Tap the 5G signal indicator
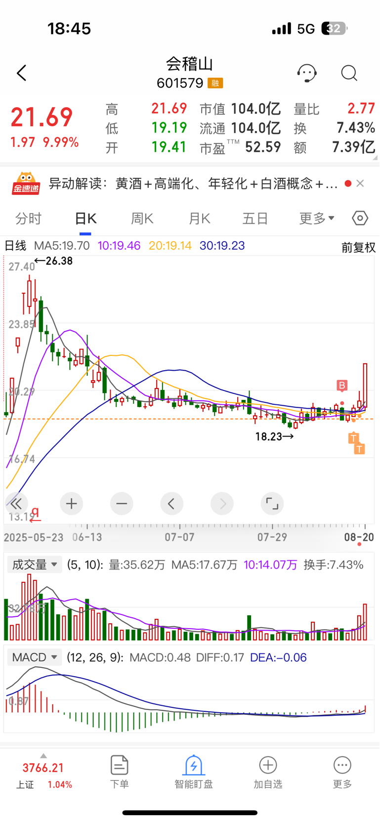The image size is (380, 823). point(306,29)
